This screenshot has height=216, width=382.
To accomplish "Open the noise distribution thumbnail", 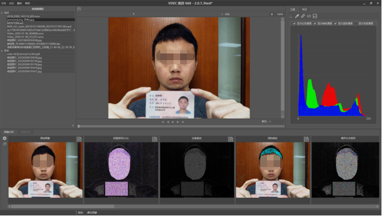I will (345, 170).
